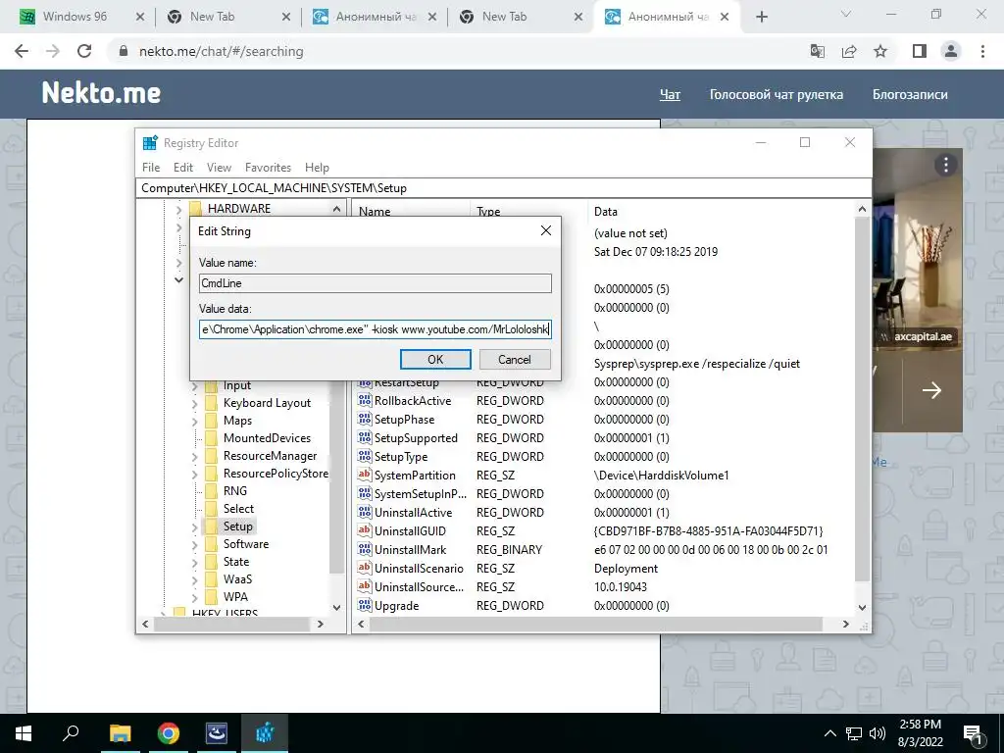Open taskbar search magnifier
This screenshot has width=1004, height=753.
pyautogui.click(x=71, y=733)
